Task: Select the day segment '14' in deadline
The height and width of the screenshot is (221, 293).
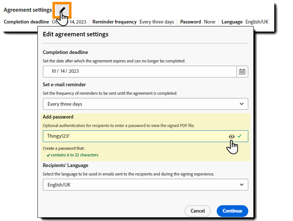Action: pos(63,71)
